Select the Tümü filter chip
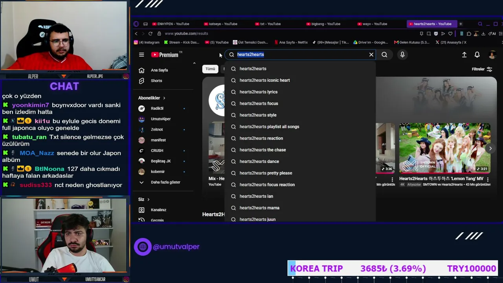Viewport: 503px width, 283px height. click(210, 69)
